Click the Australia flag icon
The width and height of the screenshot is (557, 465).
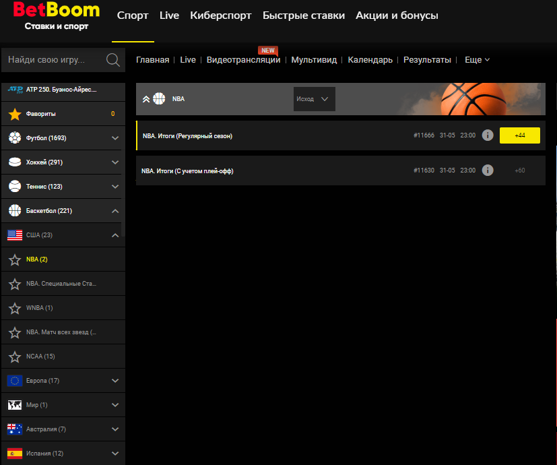tap(15, 429)
